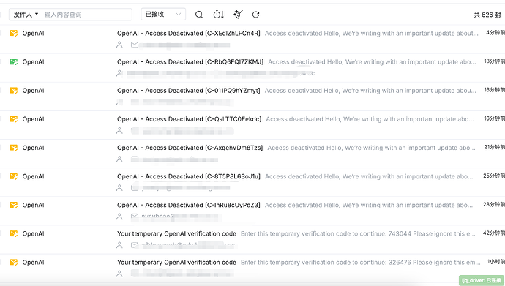The width and height of the screenshot is (505, 286).
Task: Click mail icon for verification code 743044 email
Action: coord(13,233)
